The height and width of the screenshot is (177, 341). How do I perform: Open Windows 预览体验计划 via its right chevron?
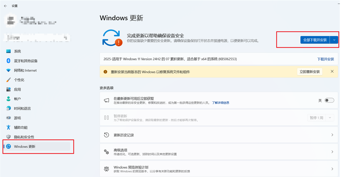click(332, 169)
